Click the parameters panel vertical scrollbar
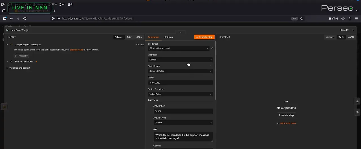The image size is (361, 149). point(215,70)
